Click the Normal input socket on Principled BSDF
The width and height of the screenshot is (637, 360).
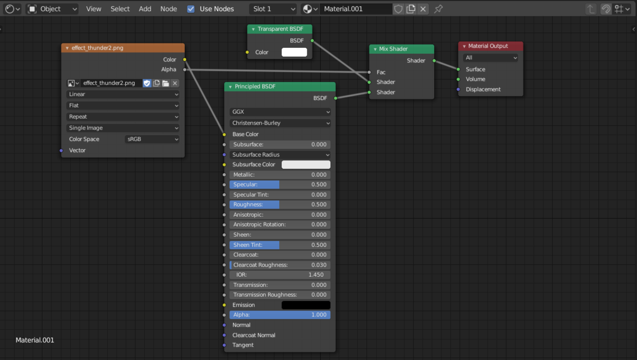pyautogui.click(x=225, y=325)
